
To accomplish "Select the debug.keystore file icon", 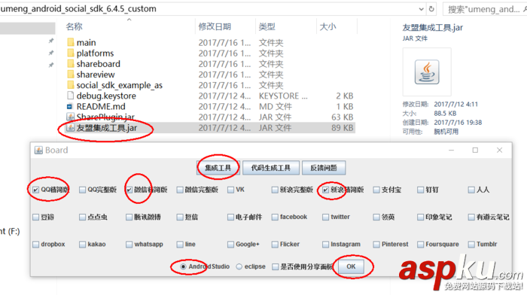I will [x=71, y=96].
